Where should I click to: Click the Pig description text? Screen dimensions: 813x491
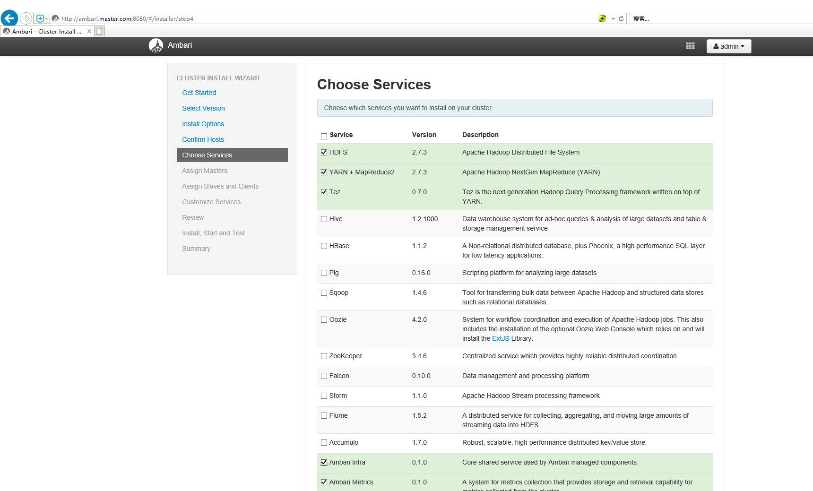click(x=529, y=273)
